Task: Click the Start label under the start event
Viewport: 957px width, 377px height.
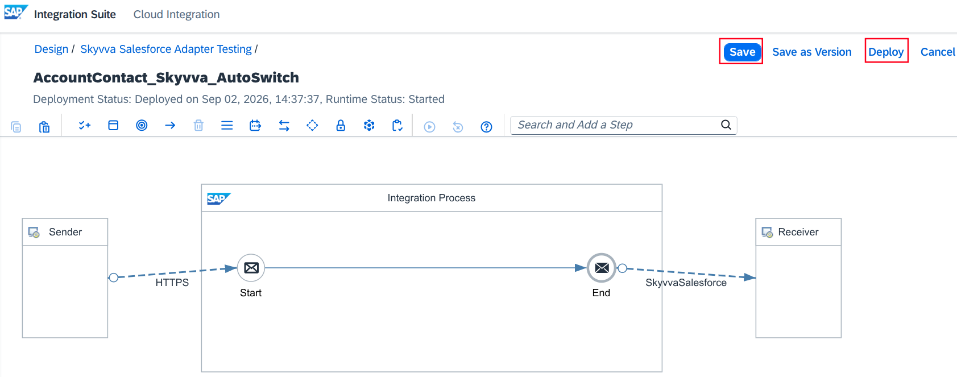Action: (251, 293)
